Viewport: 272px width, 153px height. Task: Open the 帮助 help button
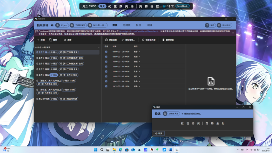[x=210, y=25]
